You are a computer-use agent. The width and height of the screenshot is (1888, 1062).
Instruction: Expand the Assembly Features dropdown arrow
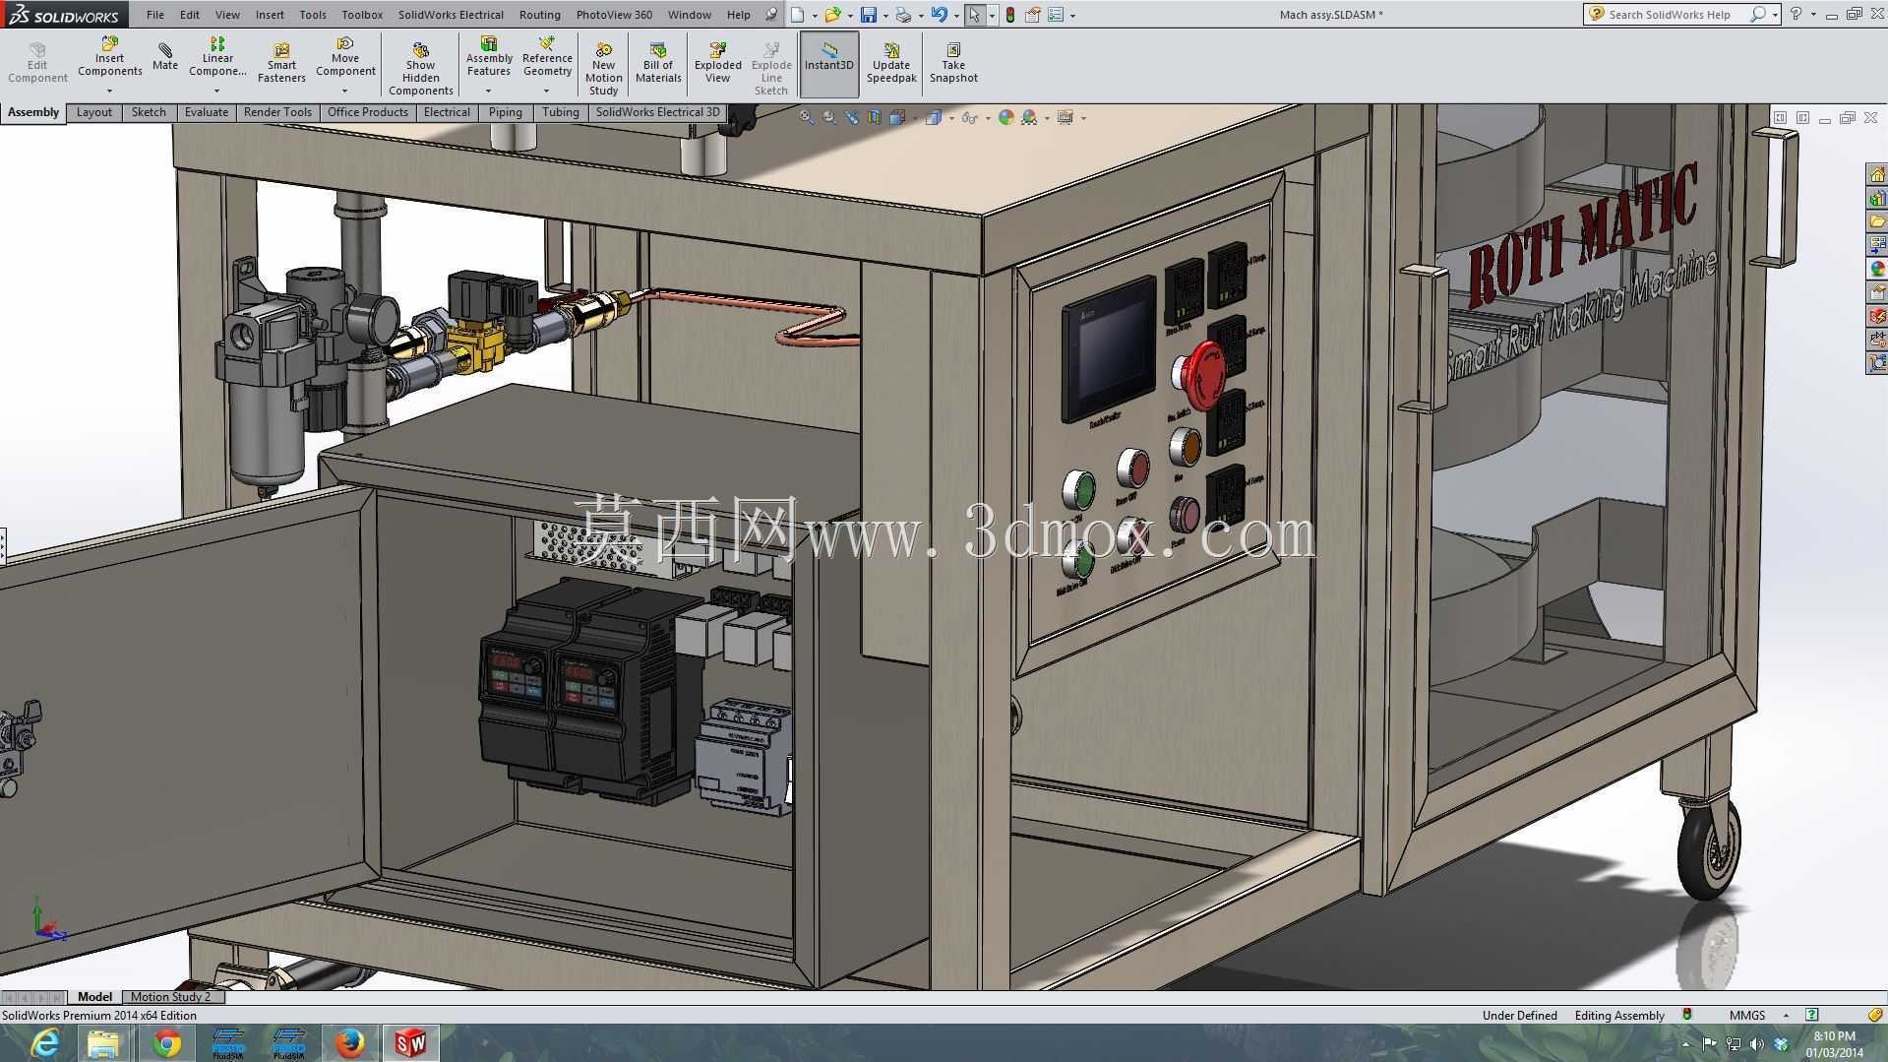coord(489,92)
